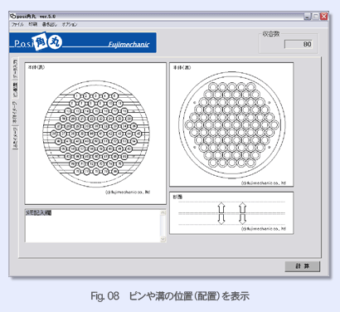Open the ファイル menu
Viewport: 340px width, 312px height.
coord(17,24)
